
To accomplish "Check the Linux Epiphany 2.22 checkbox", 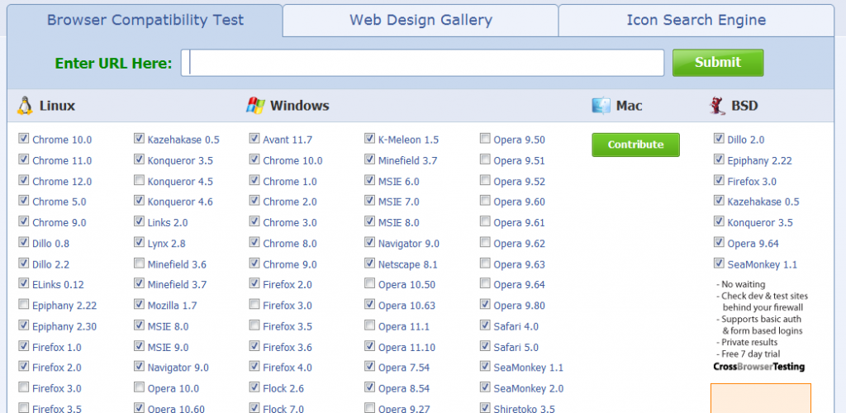I will point(24,304).
